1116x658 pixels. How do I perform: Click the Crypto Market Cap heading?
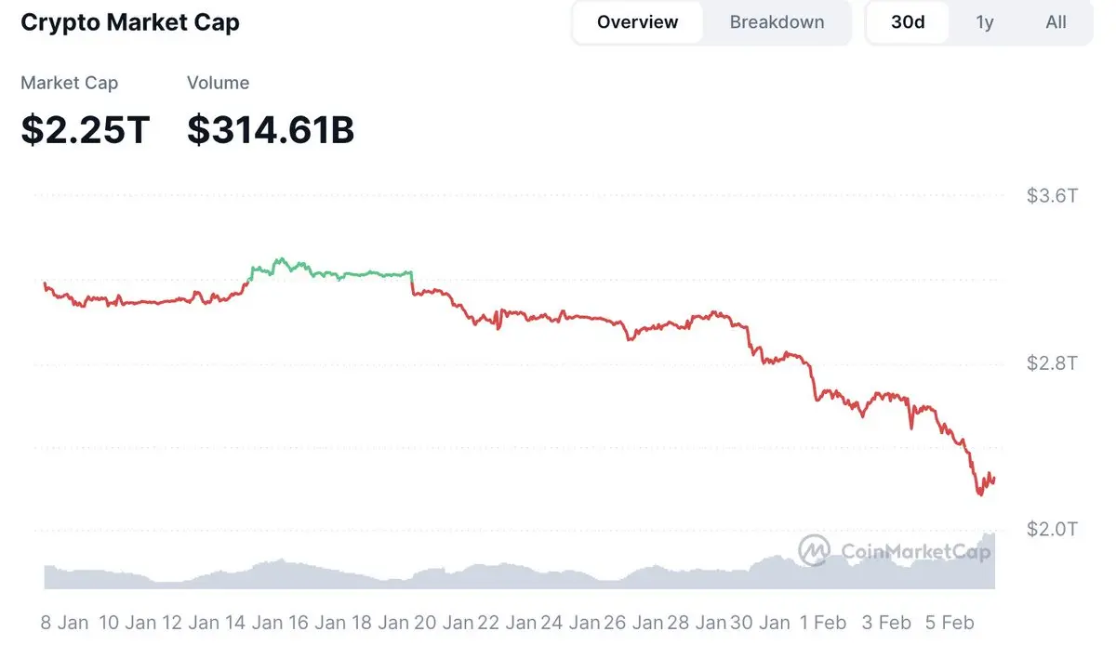[130, 22]
